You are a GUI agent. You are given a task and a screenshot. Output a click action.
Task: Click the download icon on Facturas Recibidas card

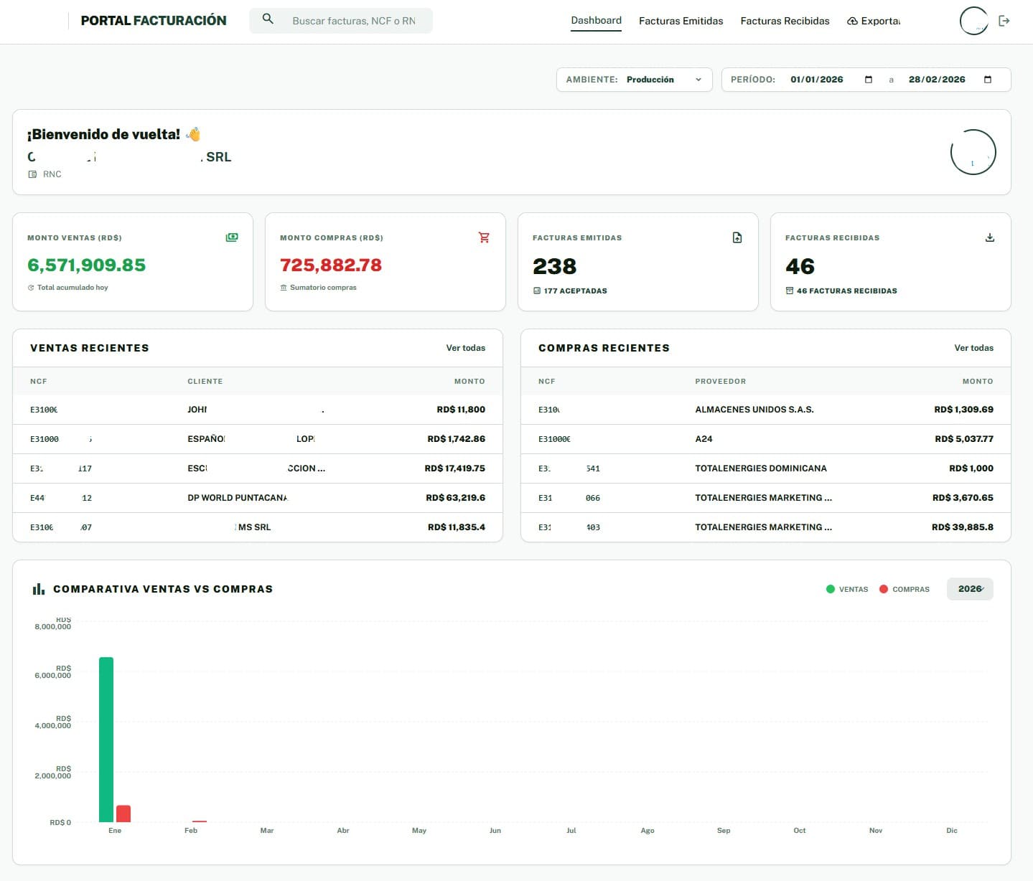(x=990, y=237)
